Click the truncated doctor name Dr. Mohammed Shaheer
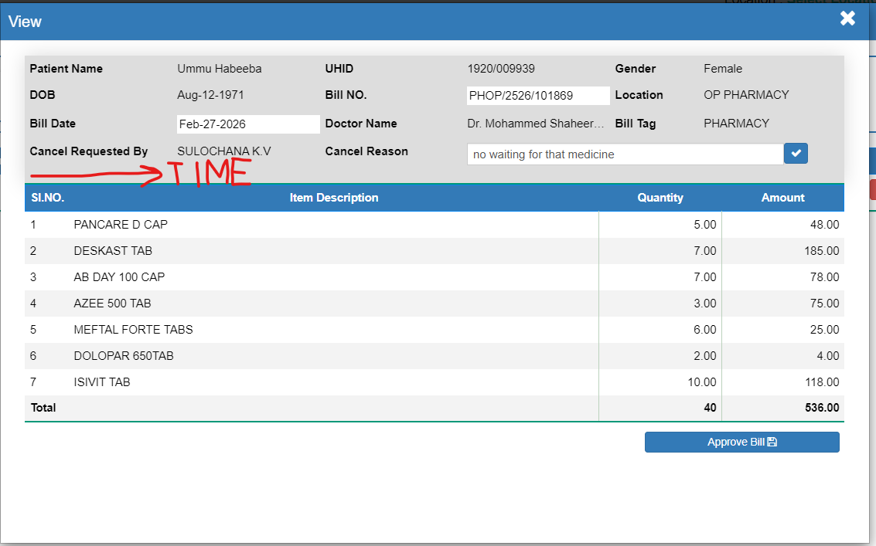This screenshot has width=876, height=546. (x=536, y=124)
